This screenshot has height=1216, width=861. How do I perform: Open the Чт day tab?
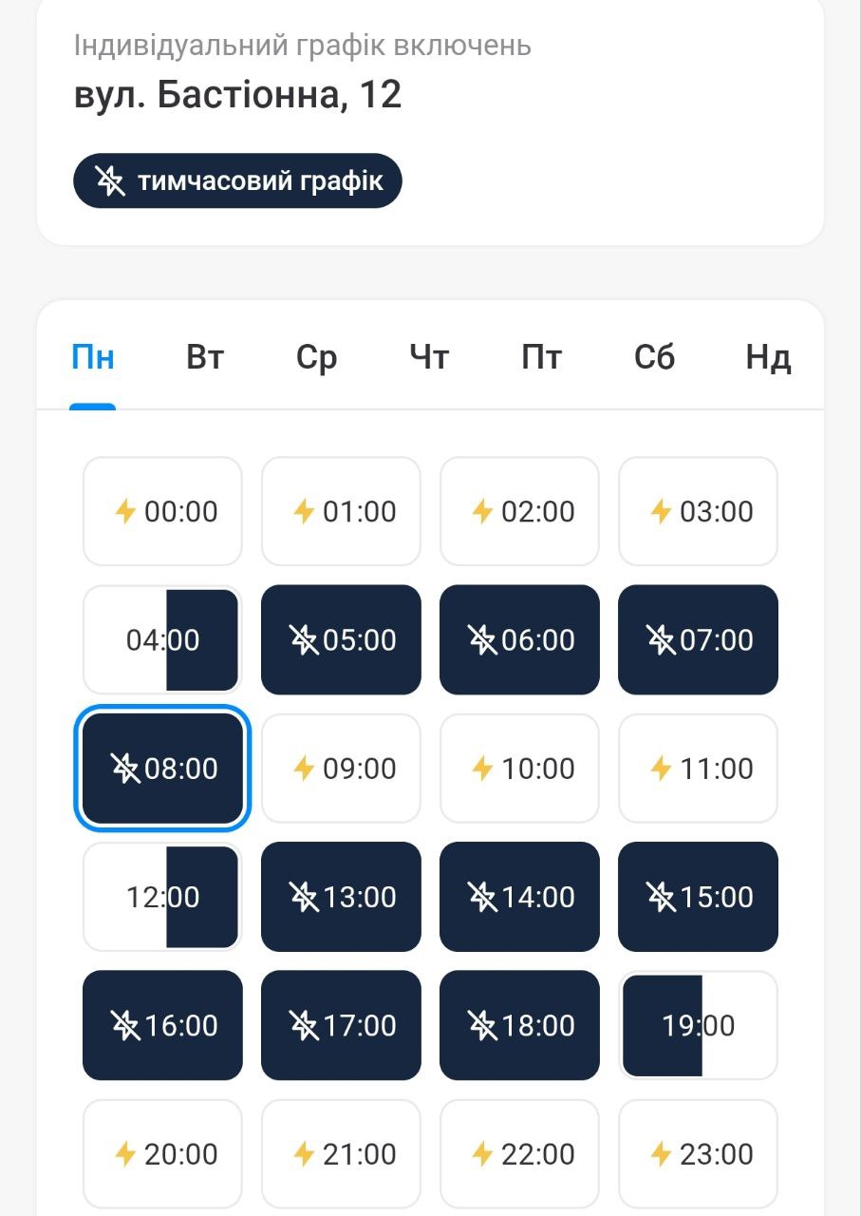(x=429, y=358)
